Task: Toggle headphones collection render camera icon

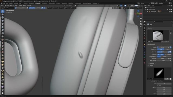Action: coord(171,10)
